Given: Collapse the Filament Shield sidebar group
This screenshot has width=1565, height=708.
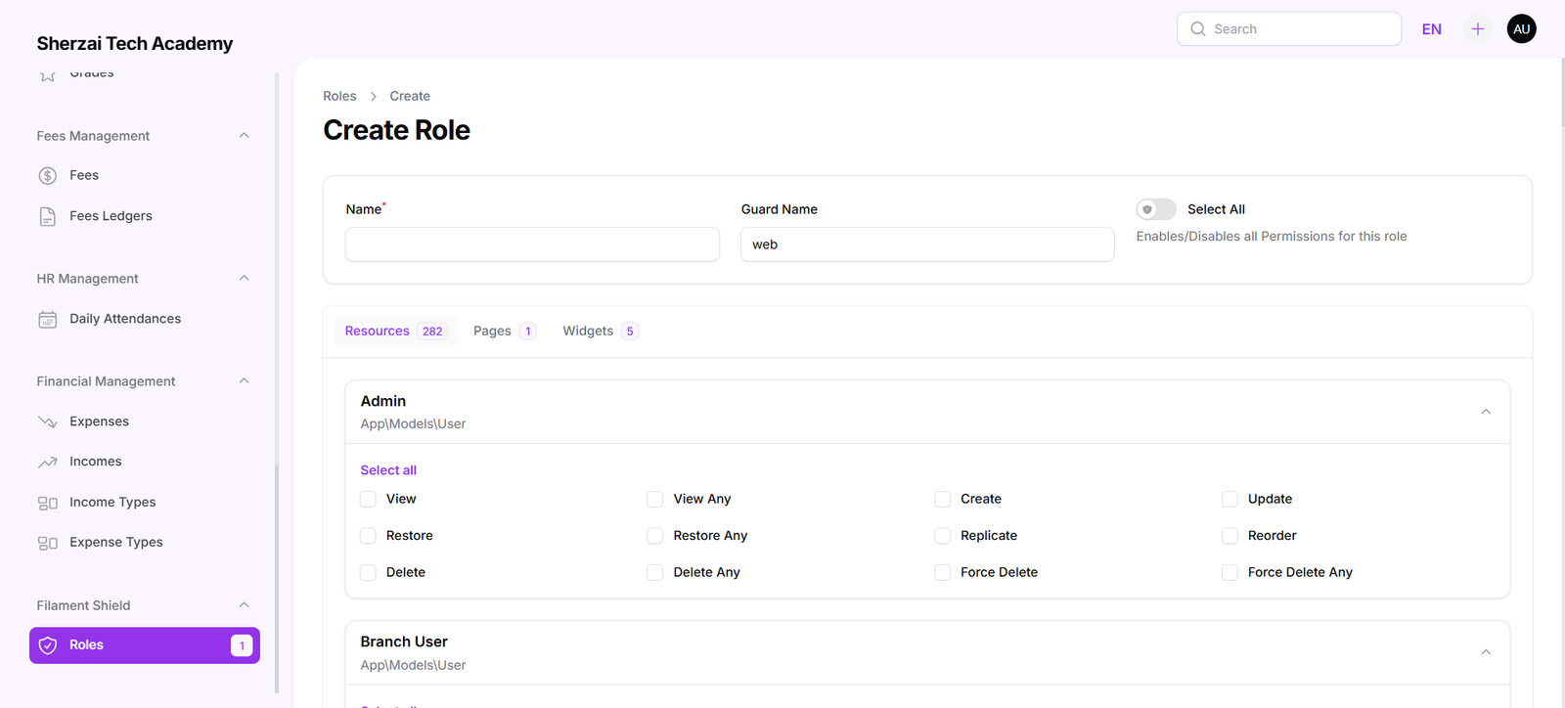Looking at the screenshot, I should (x=244, y=605).
